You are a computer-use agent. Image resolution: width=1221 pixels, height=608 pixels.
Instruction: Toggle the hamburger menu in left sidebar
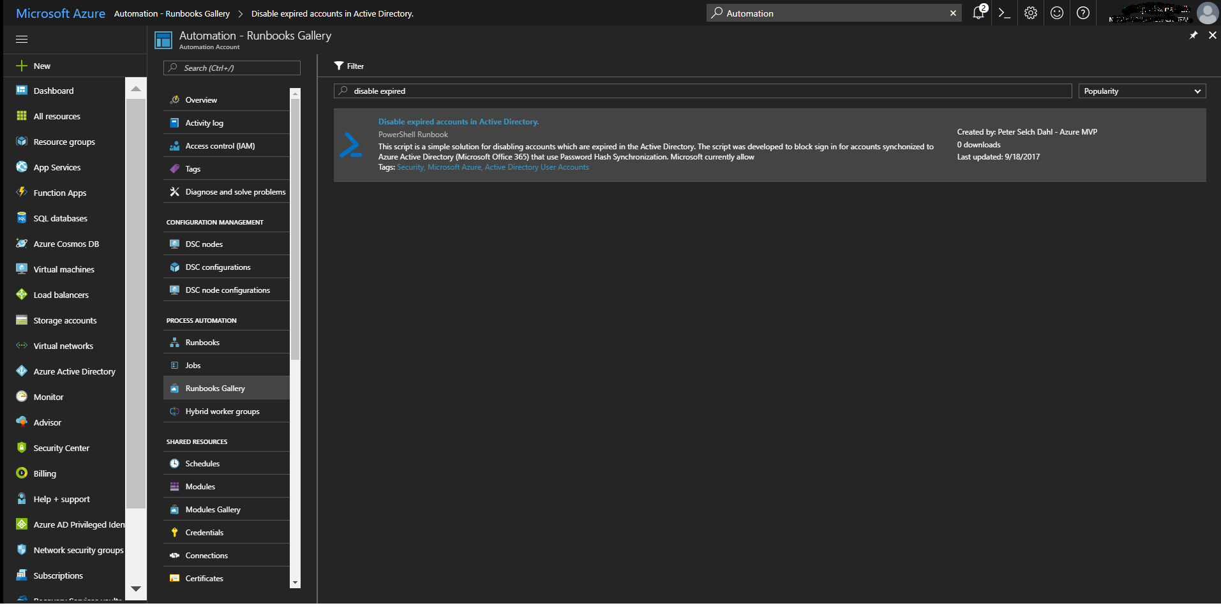pos(22,40)
